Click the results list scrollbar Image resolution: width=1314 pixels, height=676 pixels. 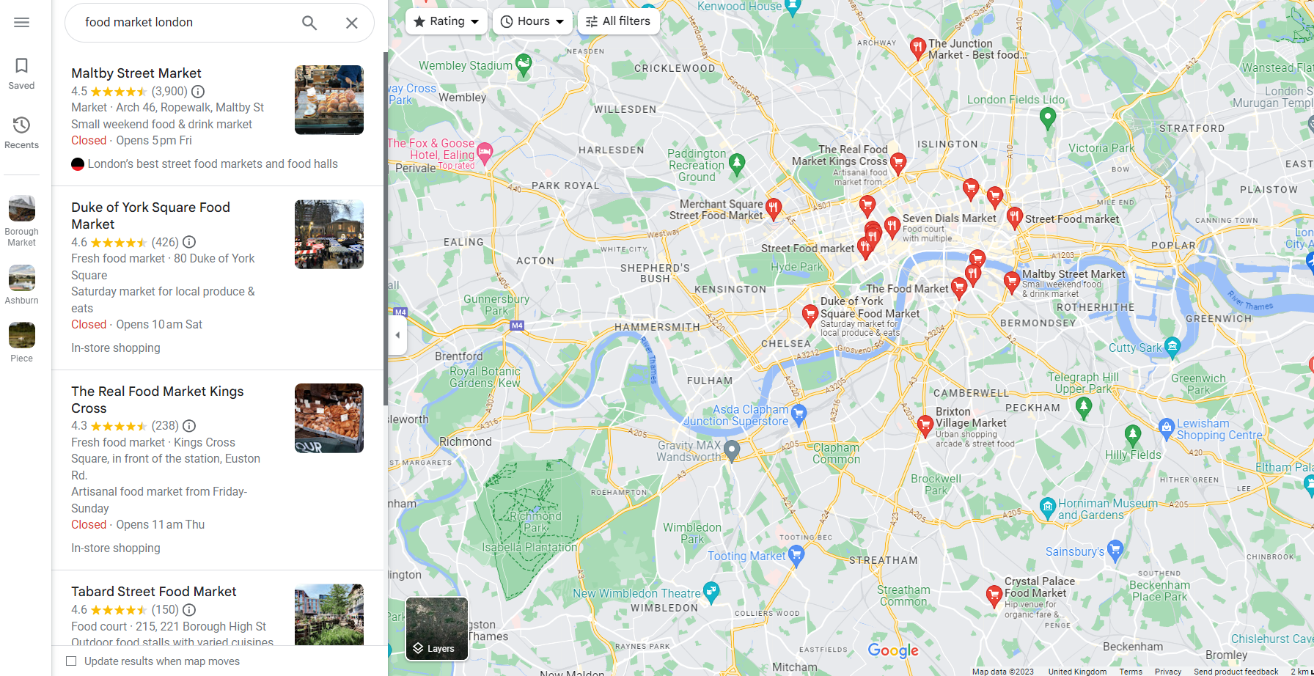point(386,229)
